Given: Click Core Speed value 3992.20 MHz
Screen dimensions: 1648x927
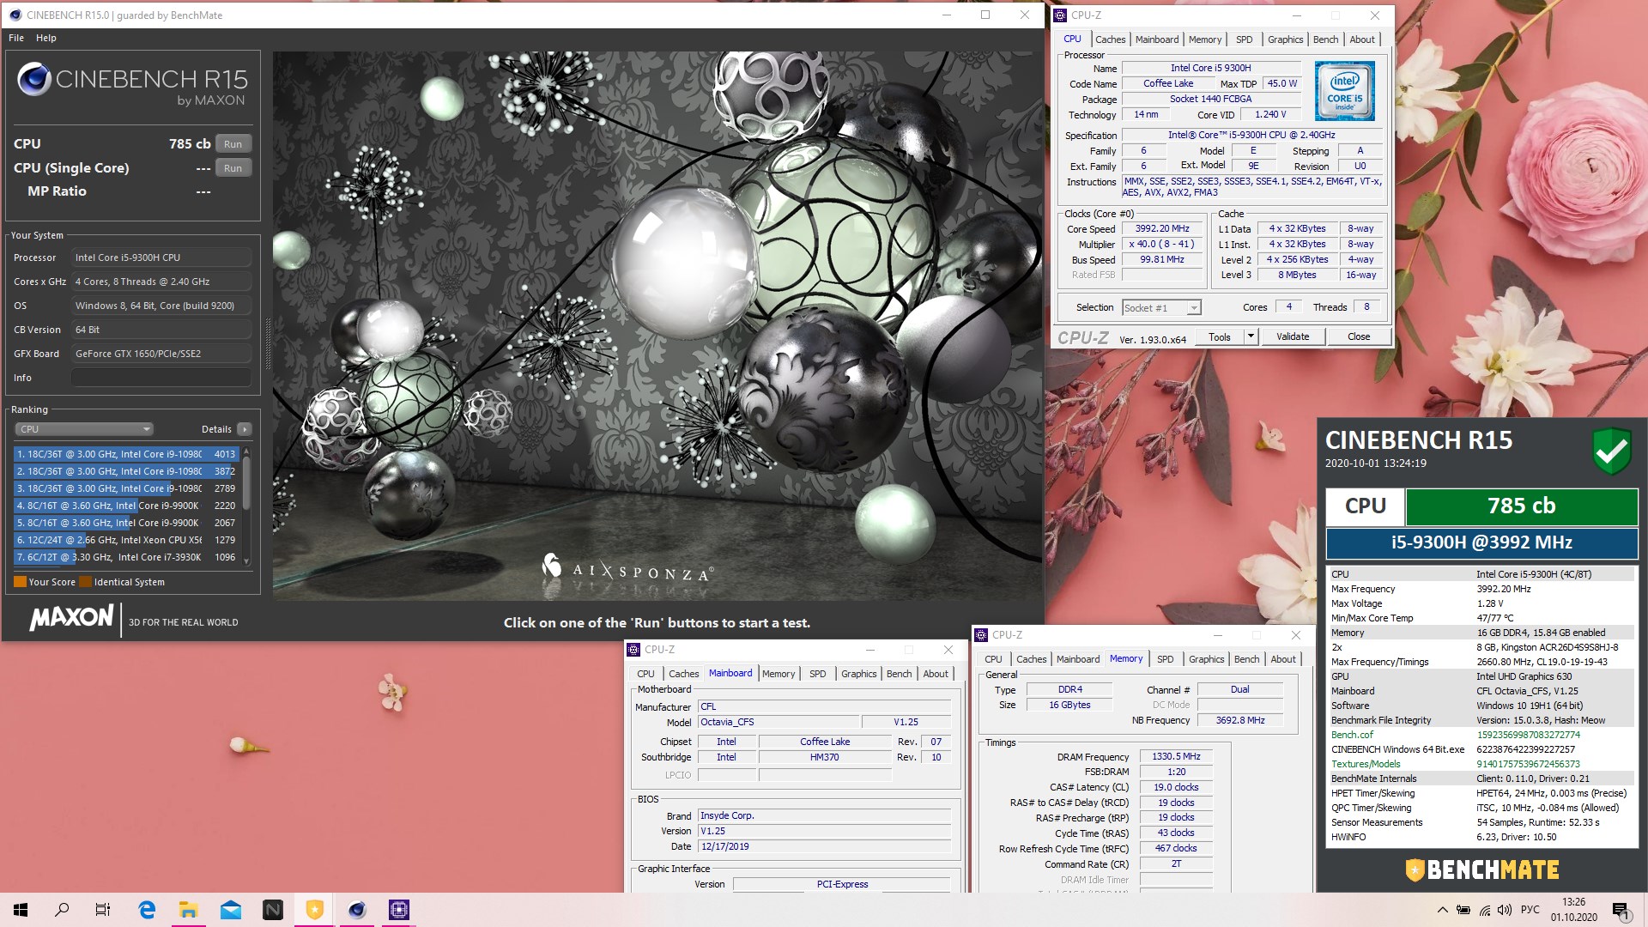Looking at the screenshot, I should tap(1162, 229).
